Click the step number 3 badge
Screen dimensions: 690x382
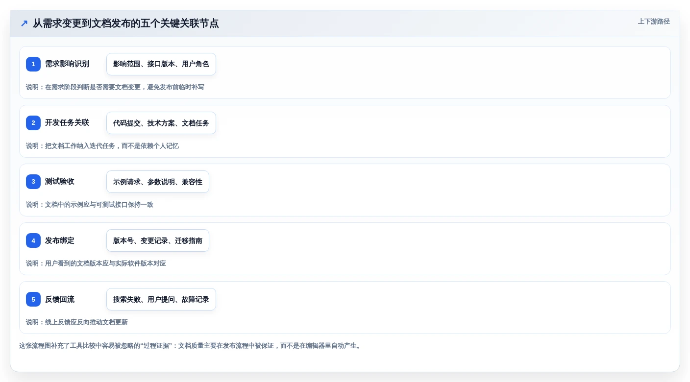(x=33, y=182)
